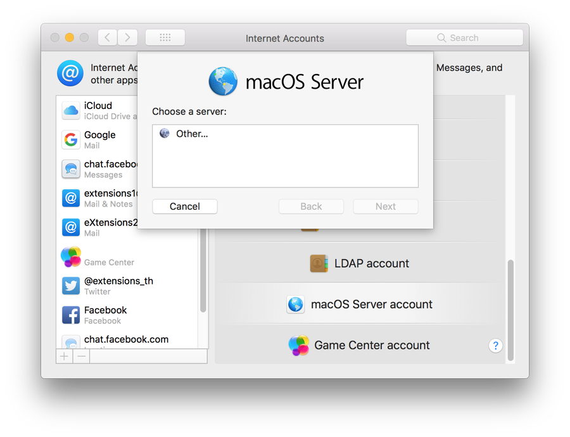
Task: Go back with the left chevron button
Action: pos(107,37)
